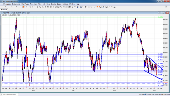
Task: Select the 5 minute time scale
Action: pyautogui.click(x=38, y=7)
